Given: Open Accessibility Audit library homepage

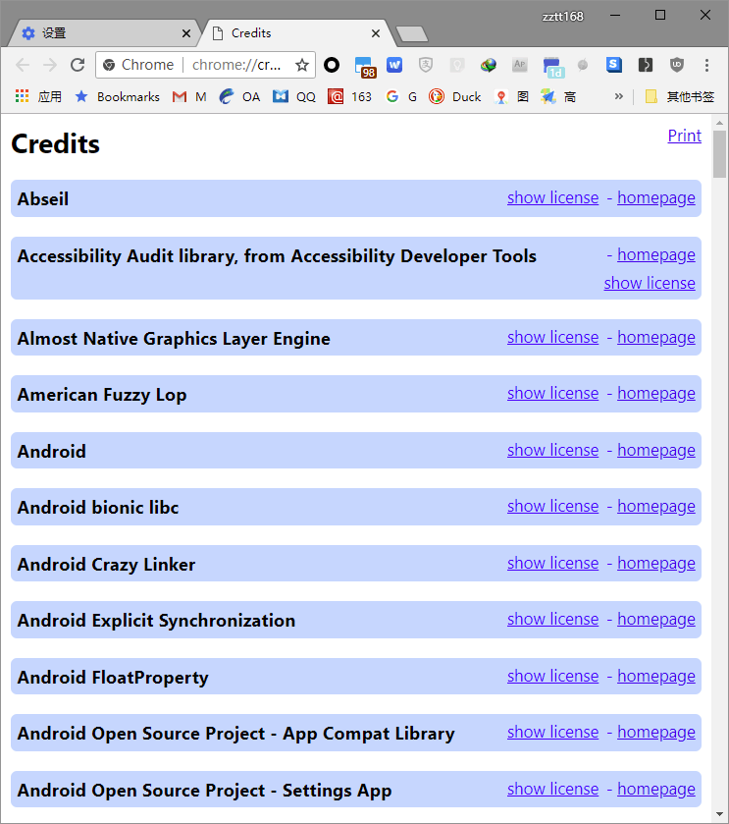Looking at the screenshot, I should pyautogui.click(x=656, y=254).
